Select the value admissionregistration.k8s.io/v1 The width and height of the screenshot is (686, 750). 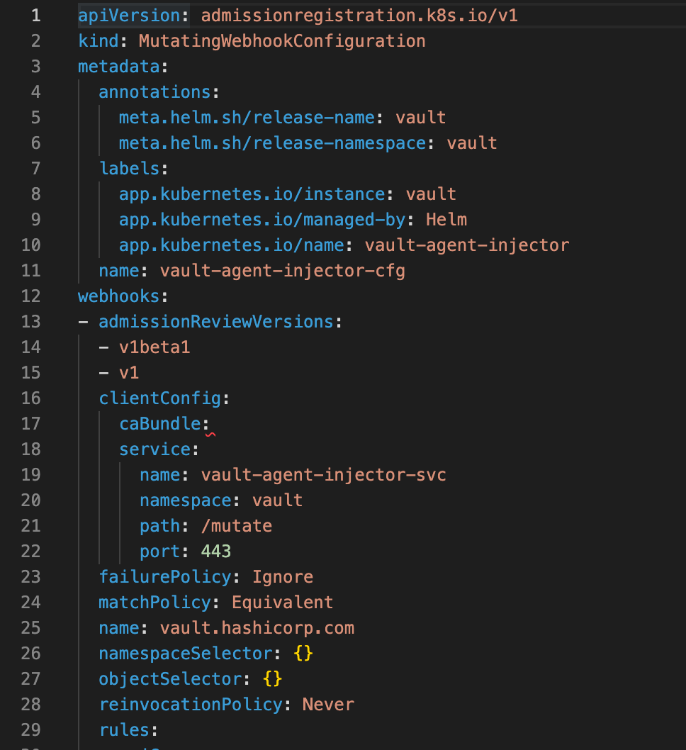tap(359, 16)
